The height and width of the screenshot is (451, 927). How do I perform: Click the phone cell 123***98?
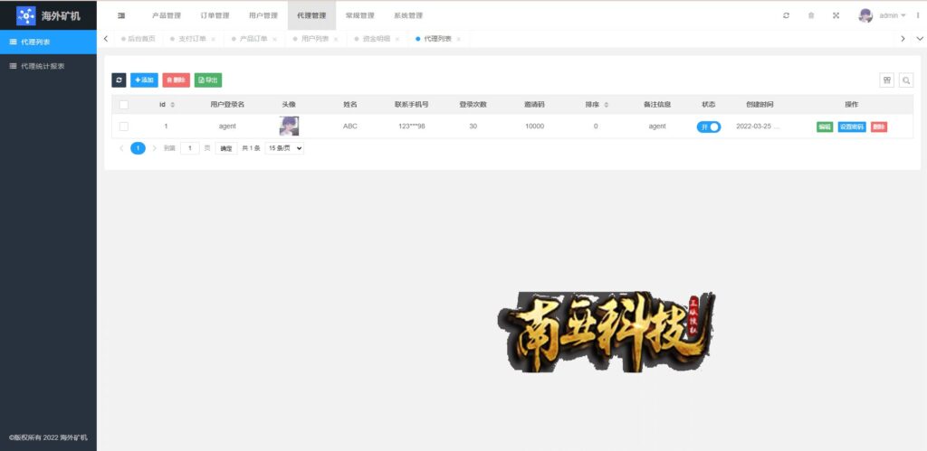click(x=412, y=127)
